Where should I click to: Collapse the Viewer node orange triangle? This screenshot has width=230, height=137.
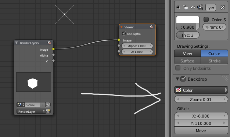122,27
